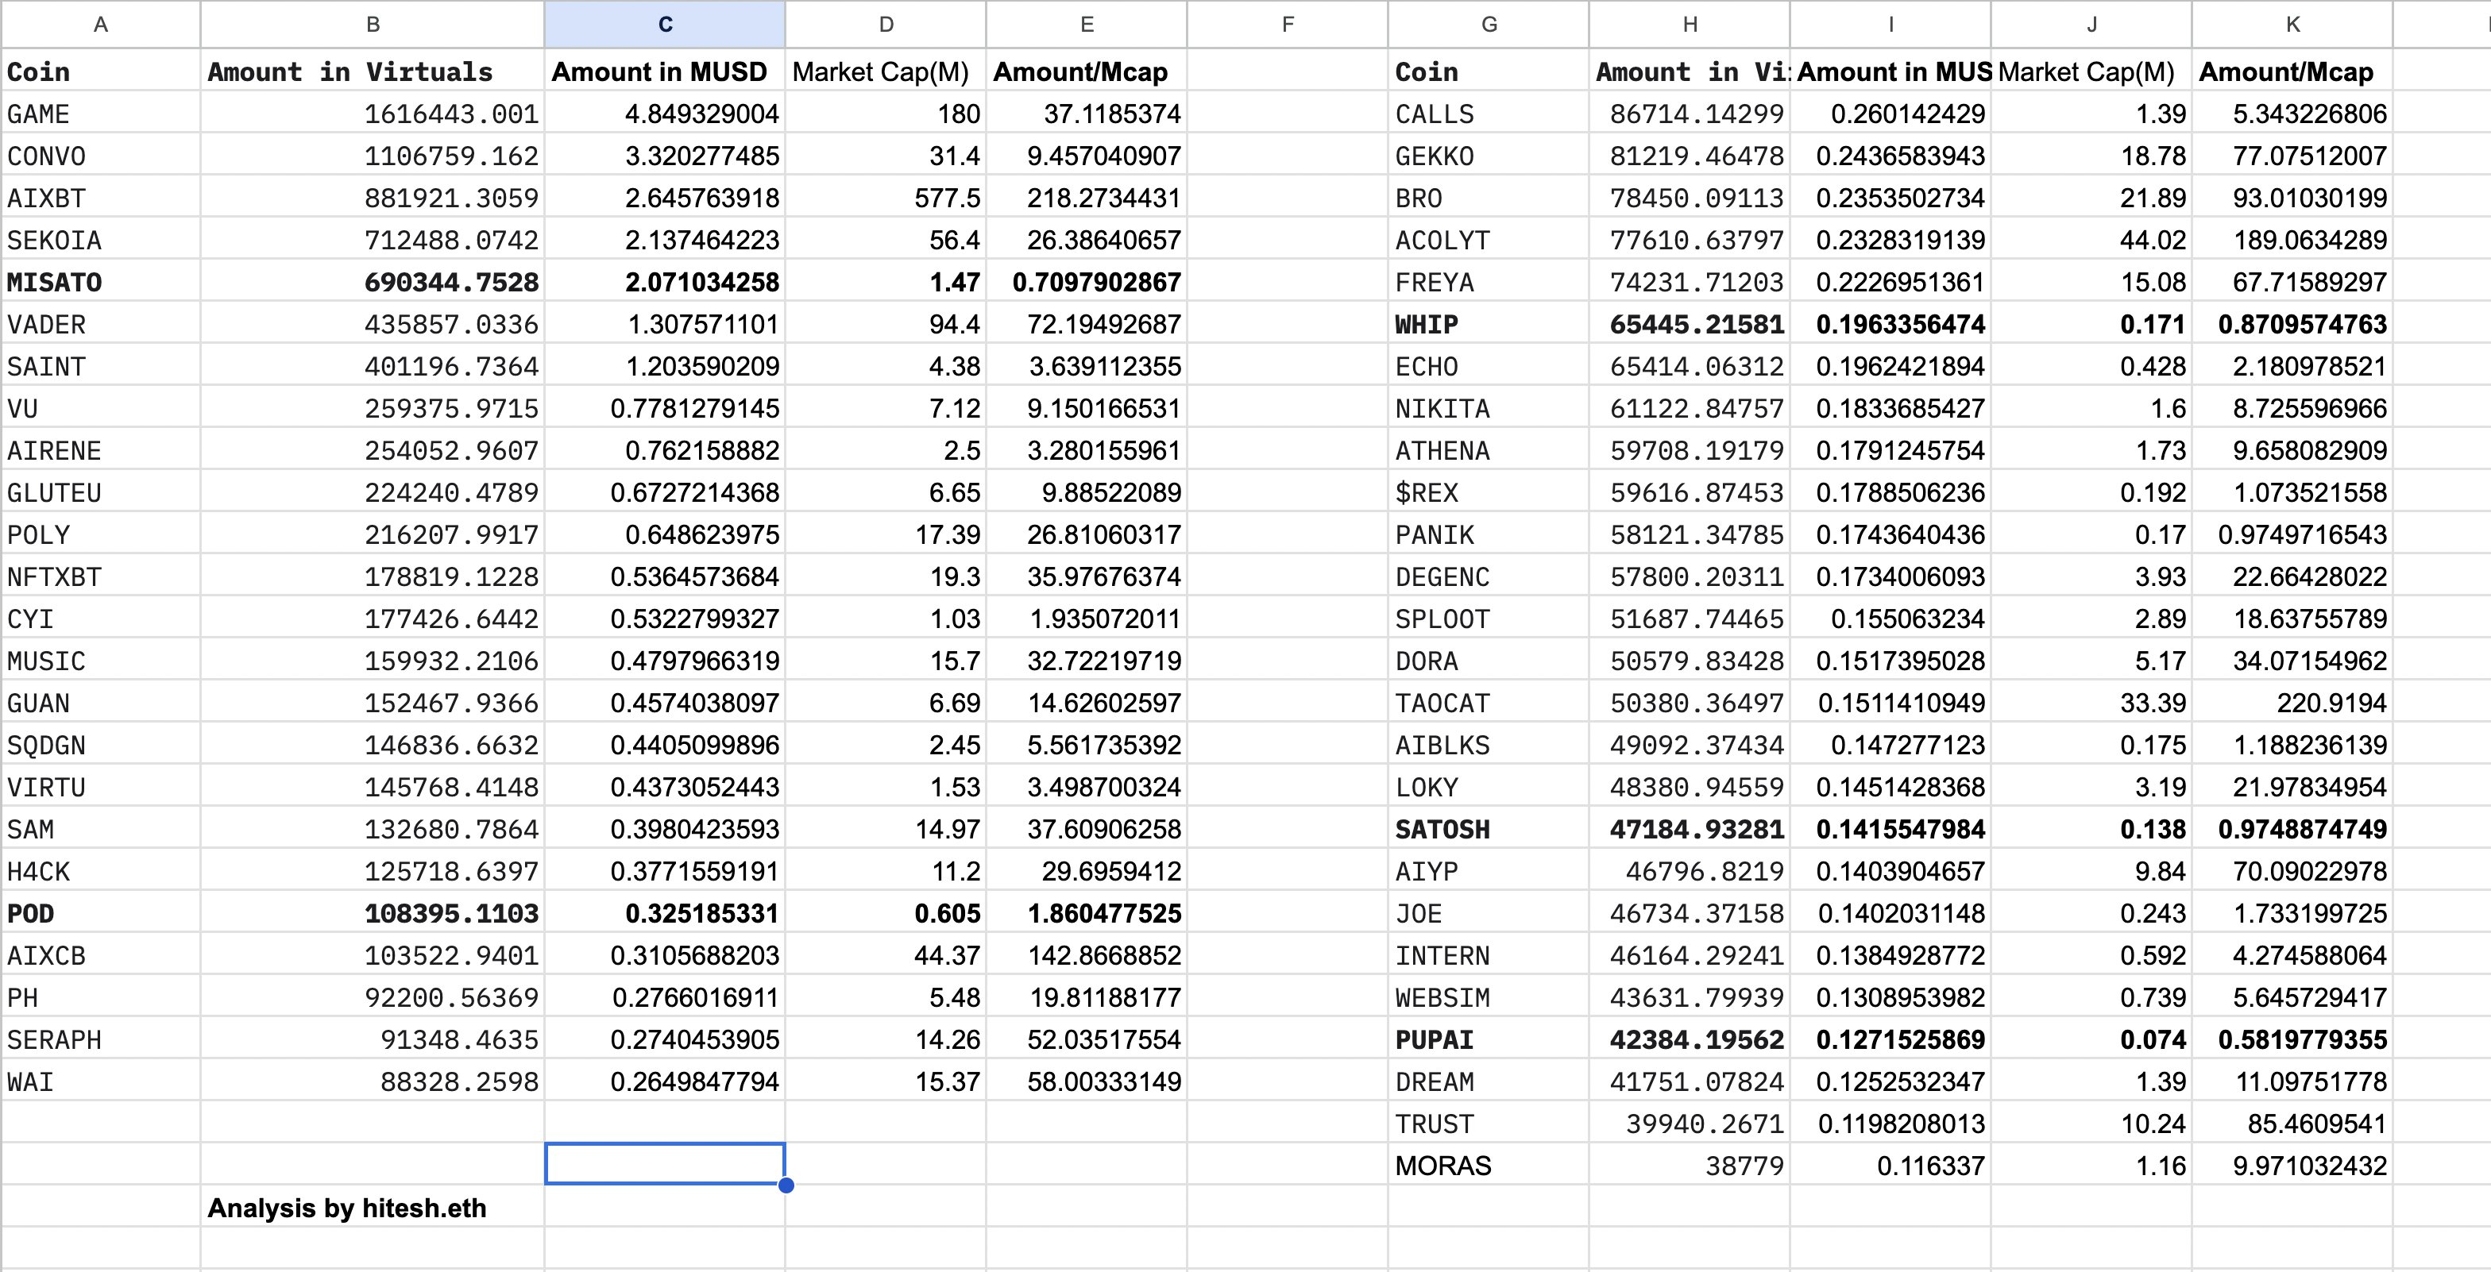Screen dimensions: 2491x1272
Task: Select column K header
Action: [x=2292, y=25]
